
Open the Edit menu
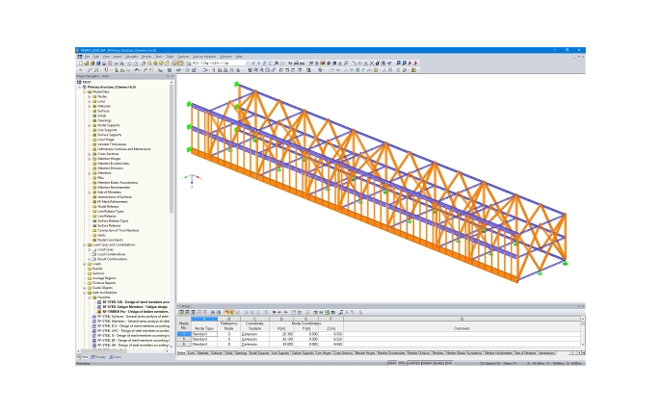96,57
